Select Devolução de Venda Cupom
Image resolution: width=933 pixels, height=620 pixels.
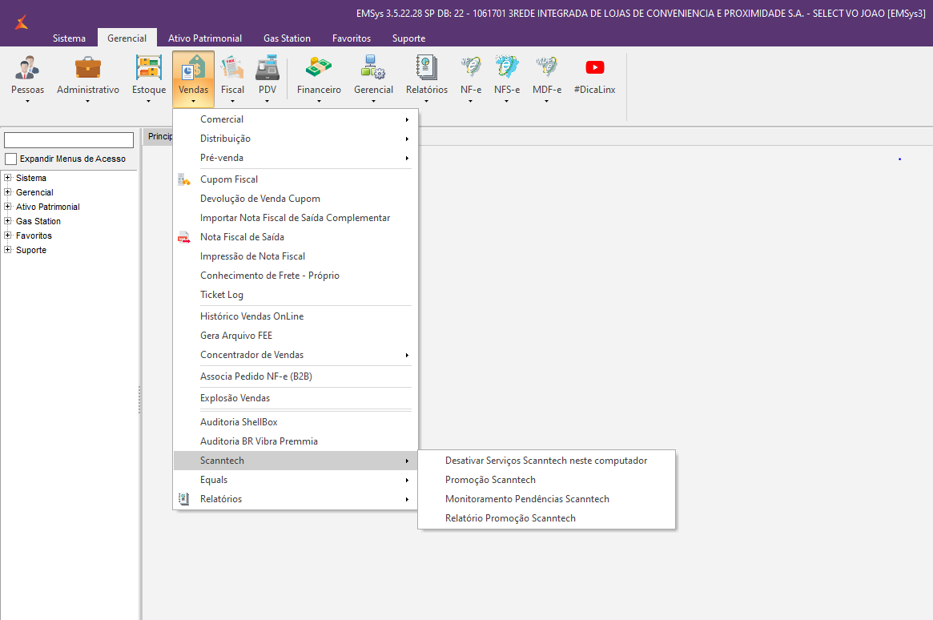(296, 199)
